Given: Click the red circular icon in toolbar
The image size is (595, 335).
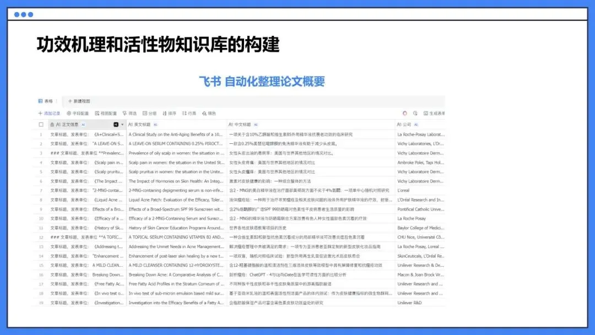Looking at the screenshot, I should point(405,114).
